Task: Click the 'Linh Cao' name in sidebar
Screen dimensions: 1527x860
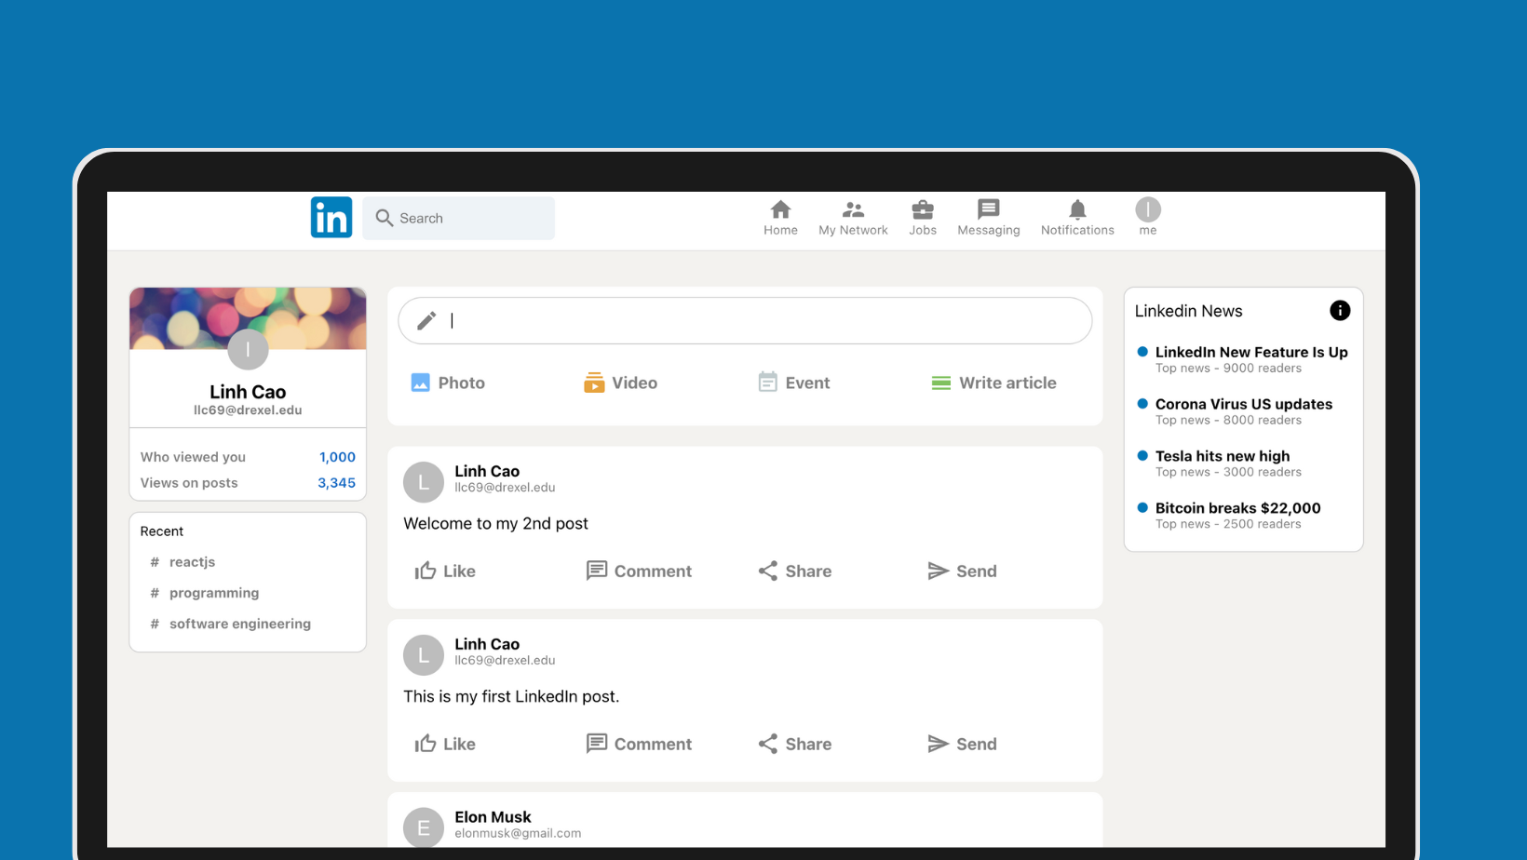Action: coord(248,392)
